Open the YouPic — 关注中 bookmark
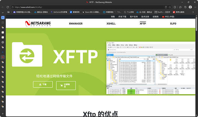198x117 pixels. tap(162, 12)
